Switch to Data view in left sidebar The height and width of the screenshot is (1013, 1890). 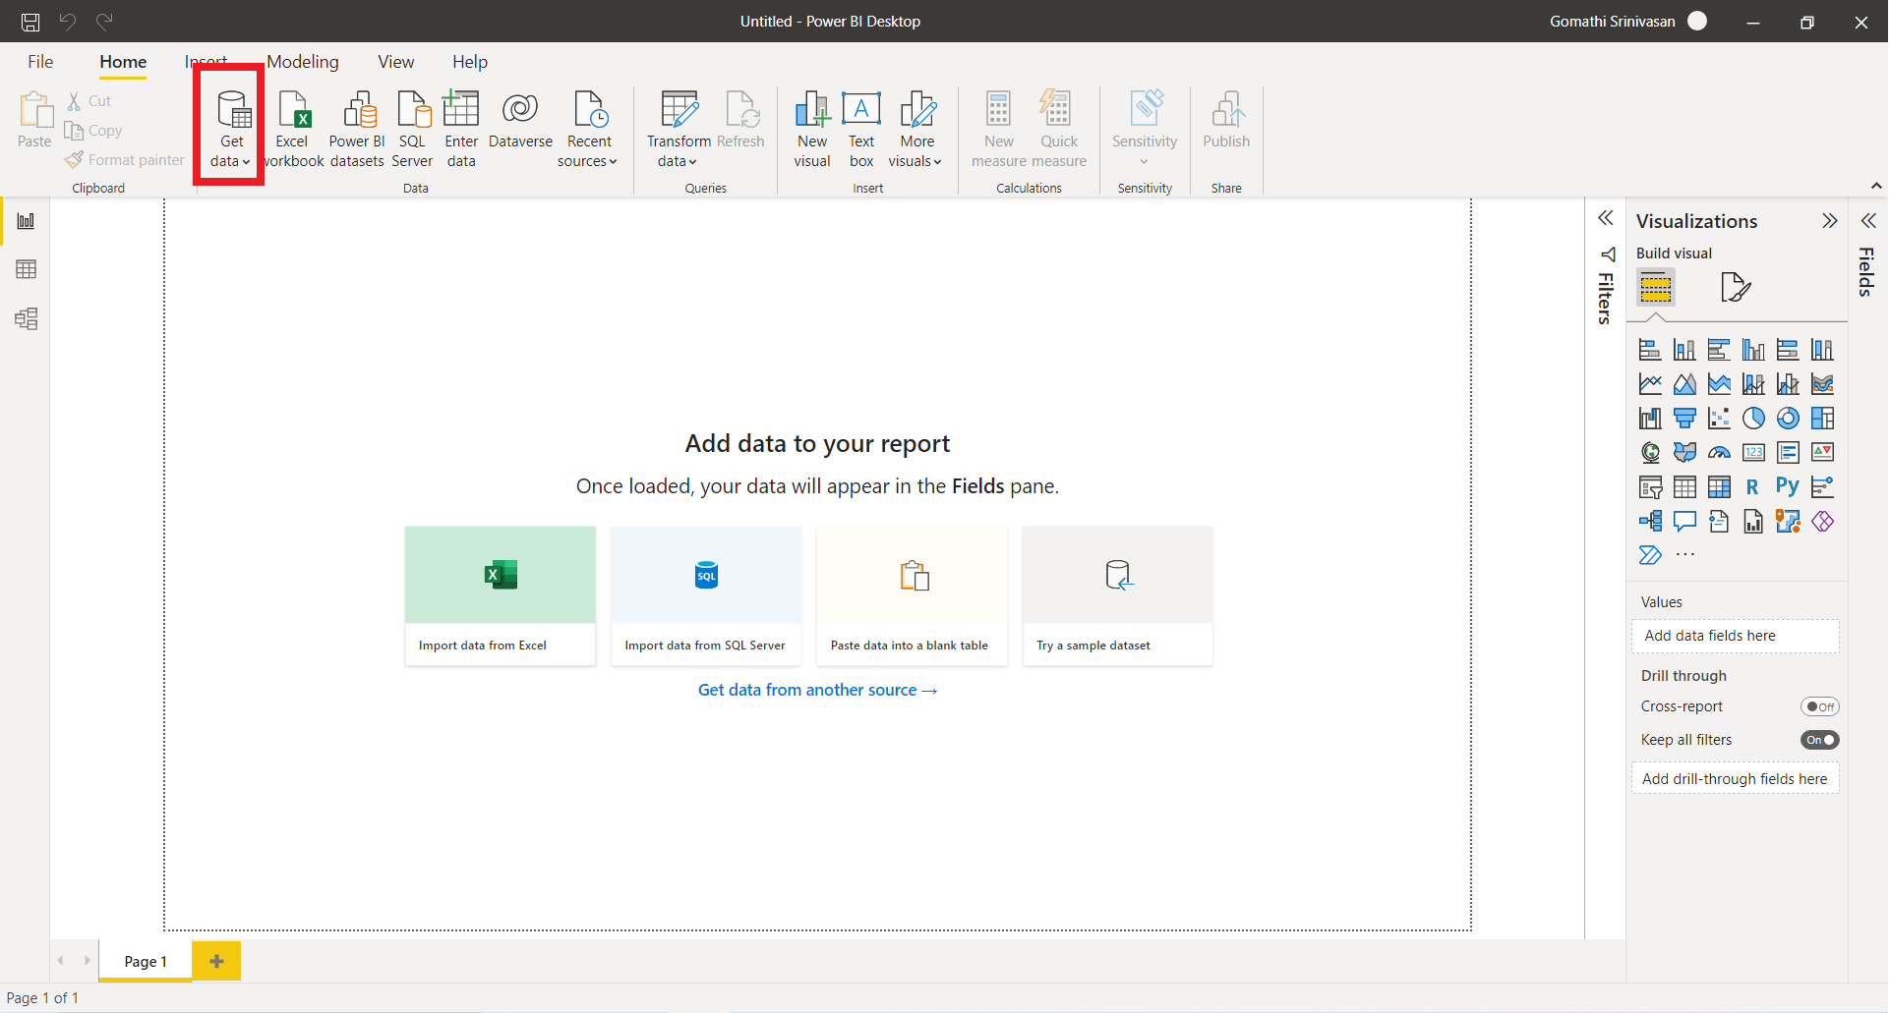[x=27, y=269]
